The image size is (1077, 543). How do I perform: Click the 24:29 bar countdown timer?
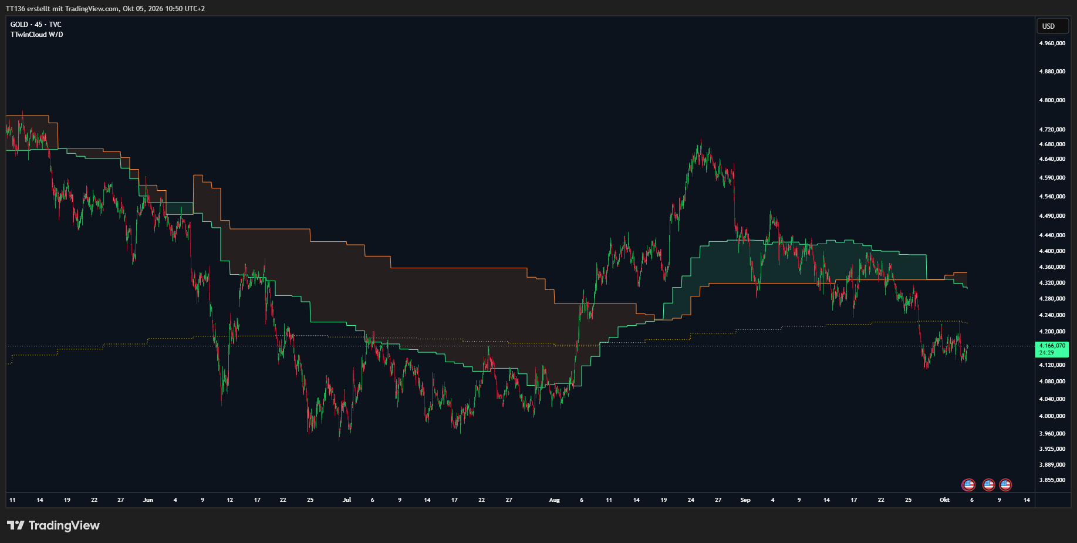tap(1046, 353)
